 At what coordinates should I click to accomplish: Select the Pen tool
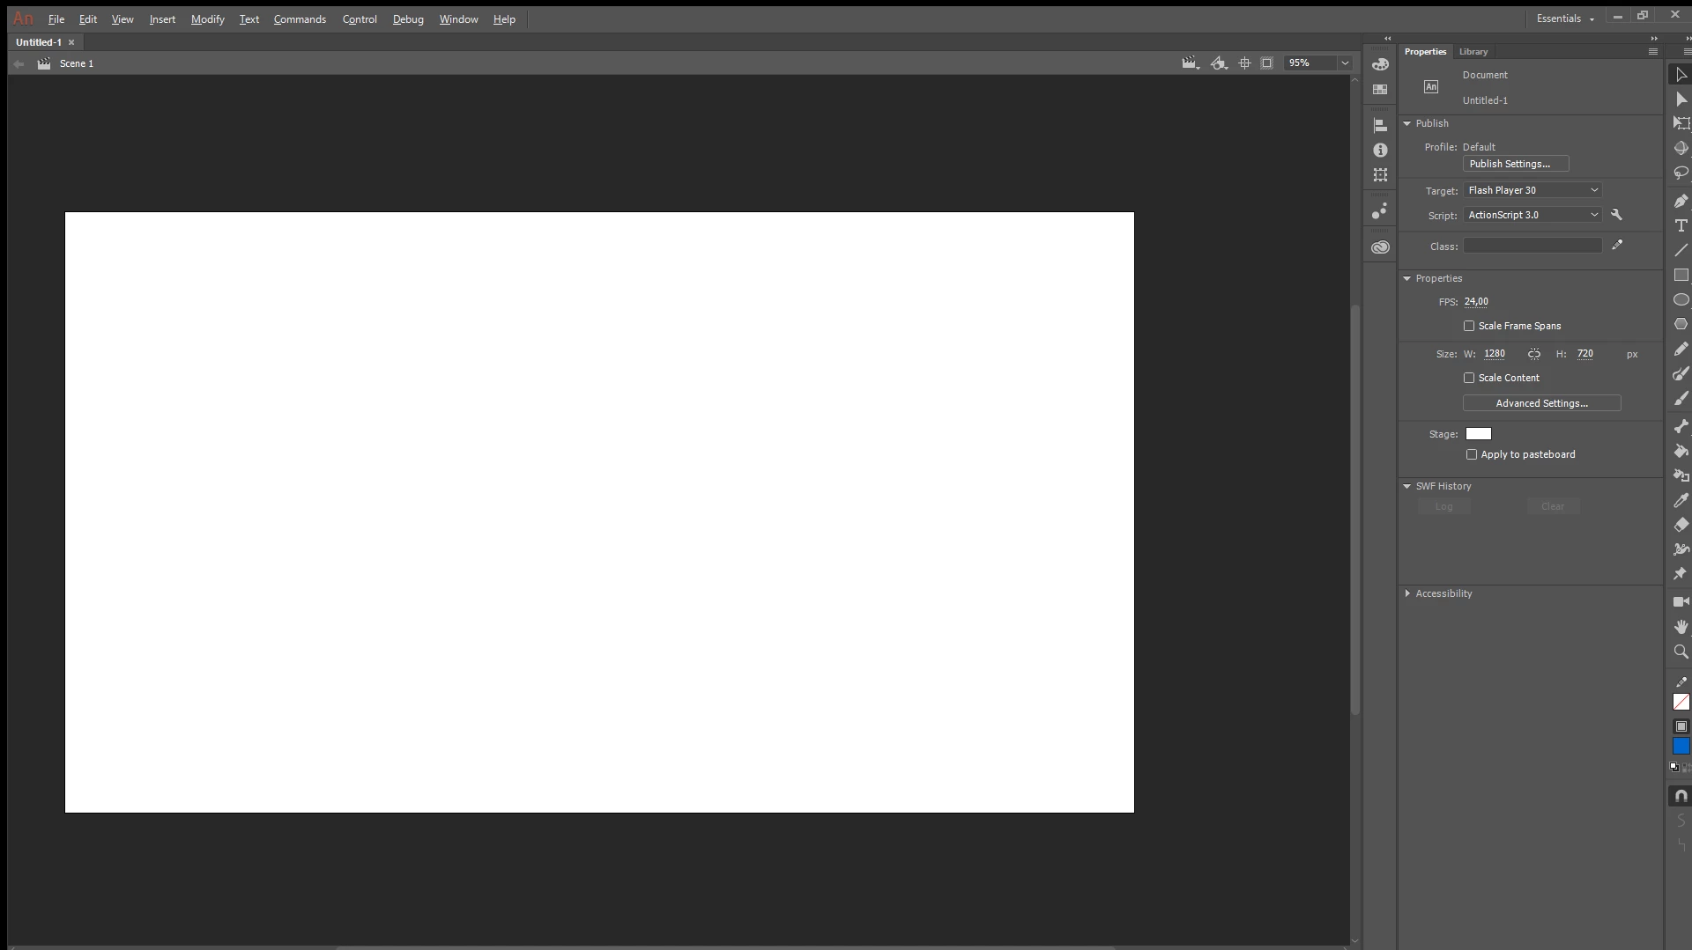coord(1681,202)
